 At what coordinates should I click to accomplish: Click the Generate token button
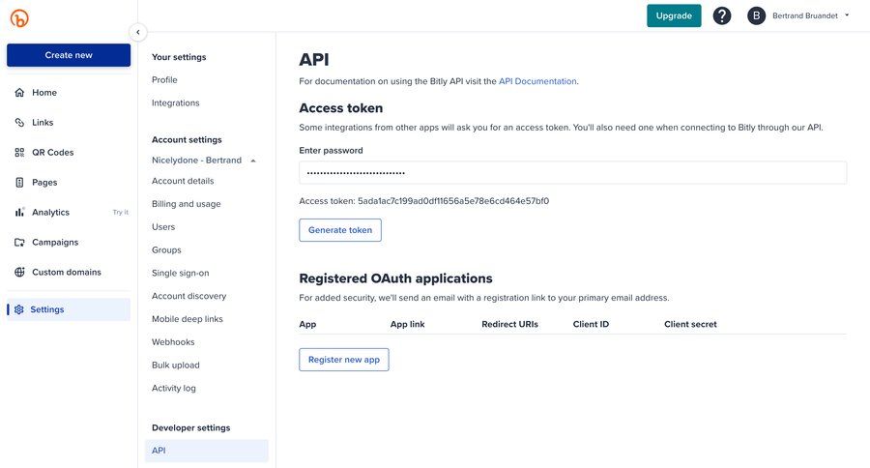pos(340,230)
